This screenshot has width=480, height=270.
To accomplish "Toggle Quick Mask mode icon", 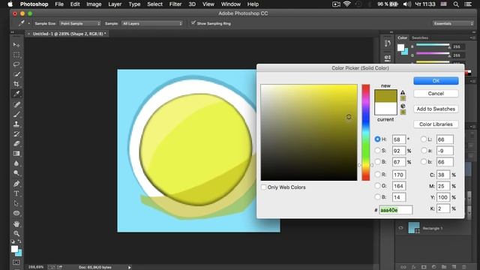I will pyautogui.click(x=16, y=262).
